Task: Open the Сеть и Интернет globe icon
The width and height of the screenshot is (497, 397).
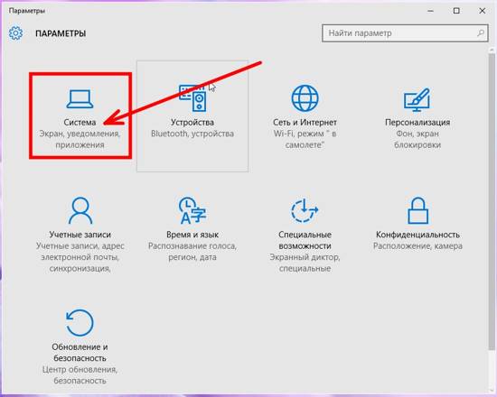Action: [x=305, y=98]
